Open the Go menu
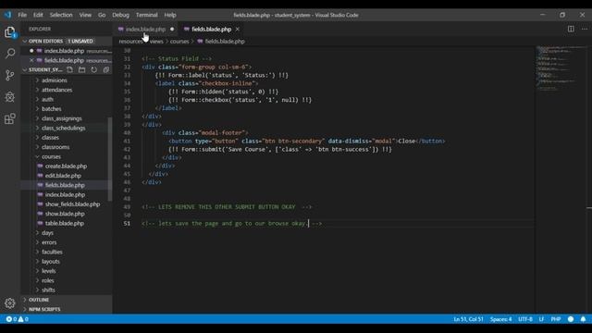The image size is (592, 333). [102, 15]
